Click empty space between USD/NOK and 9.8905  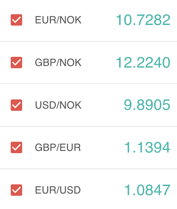point(102,105)
